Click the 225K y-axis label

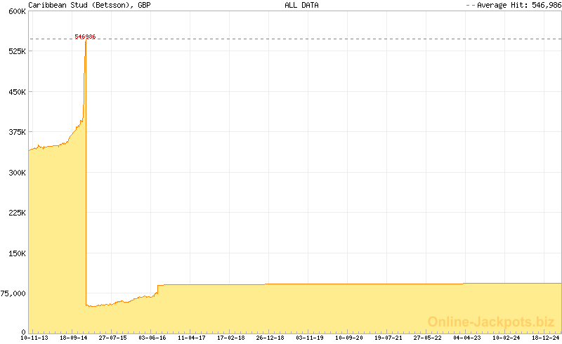point(17,213)
